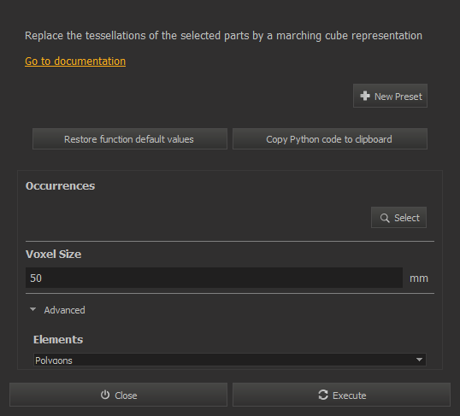Click the Elements dropdown arrow

coord(419,360)
